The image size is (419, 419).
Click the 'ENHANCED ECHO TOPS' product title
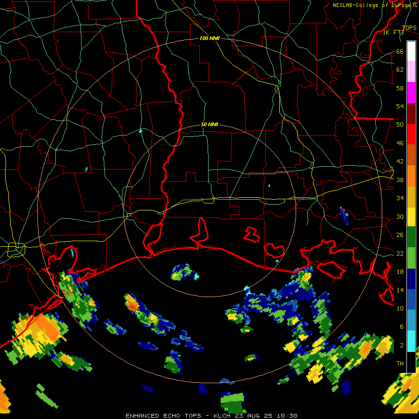[163, 416]
